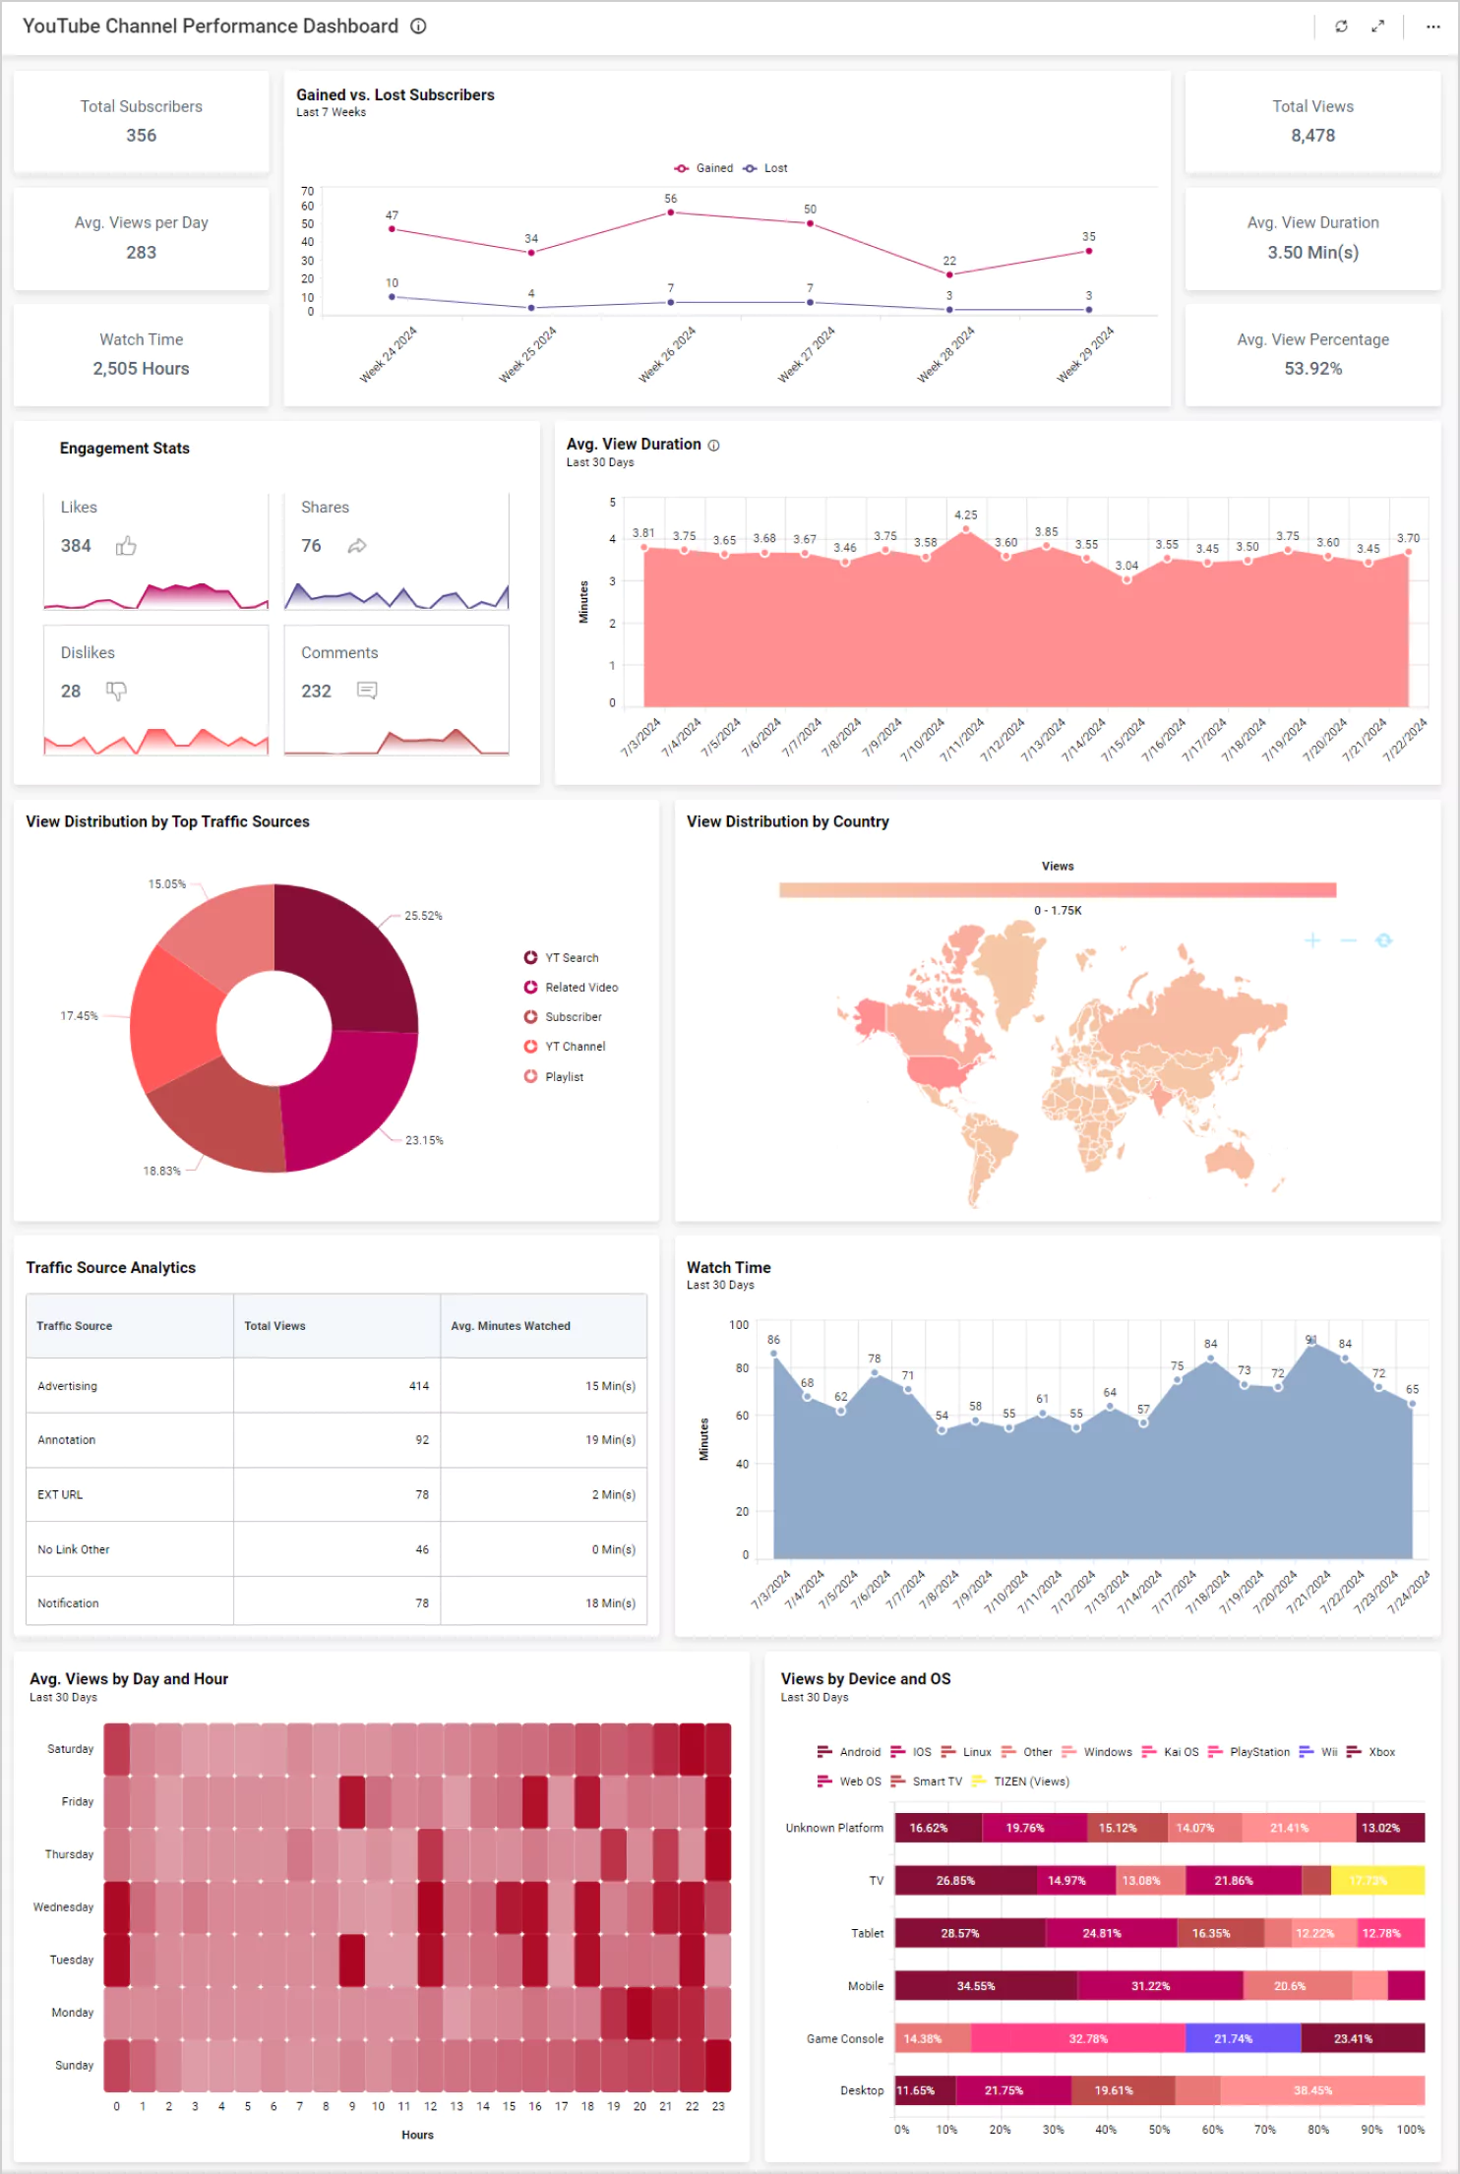The width and height of the screenshot is (1460, 2174).
Task: Click the 4.25 peak data point
Action: pyautogui.click(x=966, y=530)
